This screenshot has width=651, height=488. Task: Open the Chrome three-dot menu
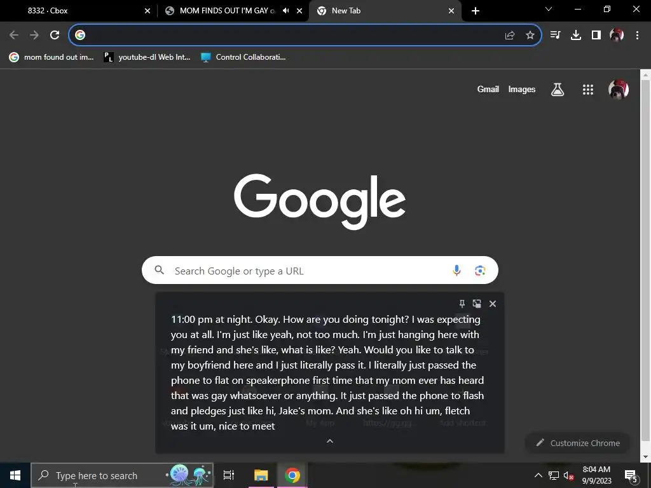coord(637,35)
